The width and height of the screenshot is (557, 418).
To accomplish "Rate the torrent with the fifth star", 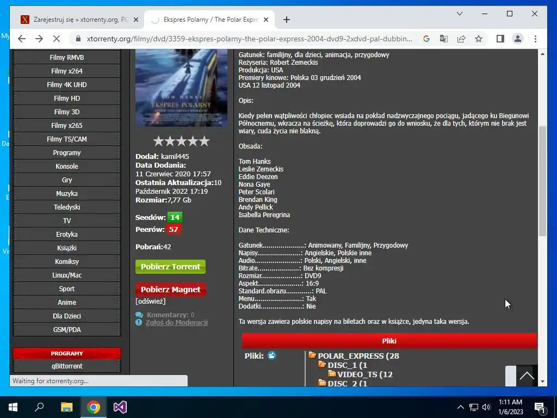I will pyautogui.click(x=205, y=141).
